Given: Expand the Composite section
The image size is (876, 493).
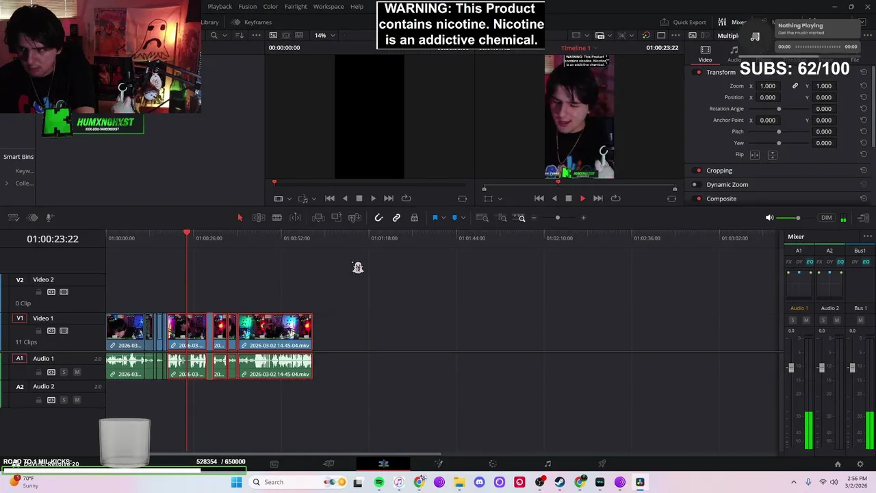Looking at the screenshot, I should click(721, 199).
